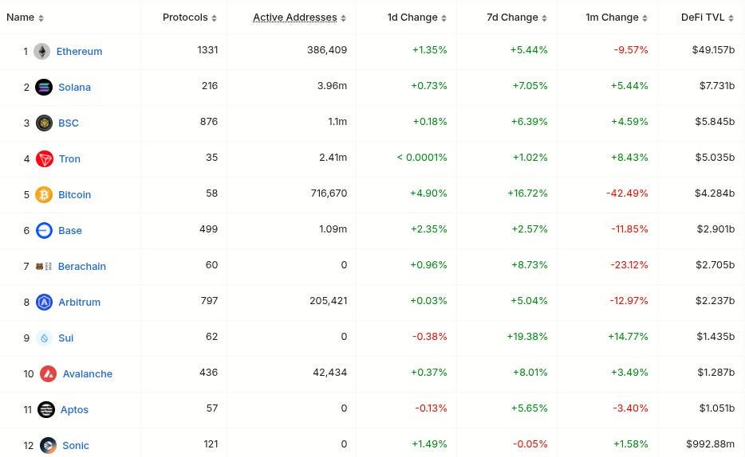745x457 pixels.
Task: Open the Berachain chain link
Action: 81,266
